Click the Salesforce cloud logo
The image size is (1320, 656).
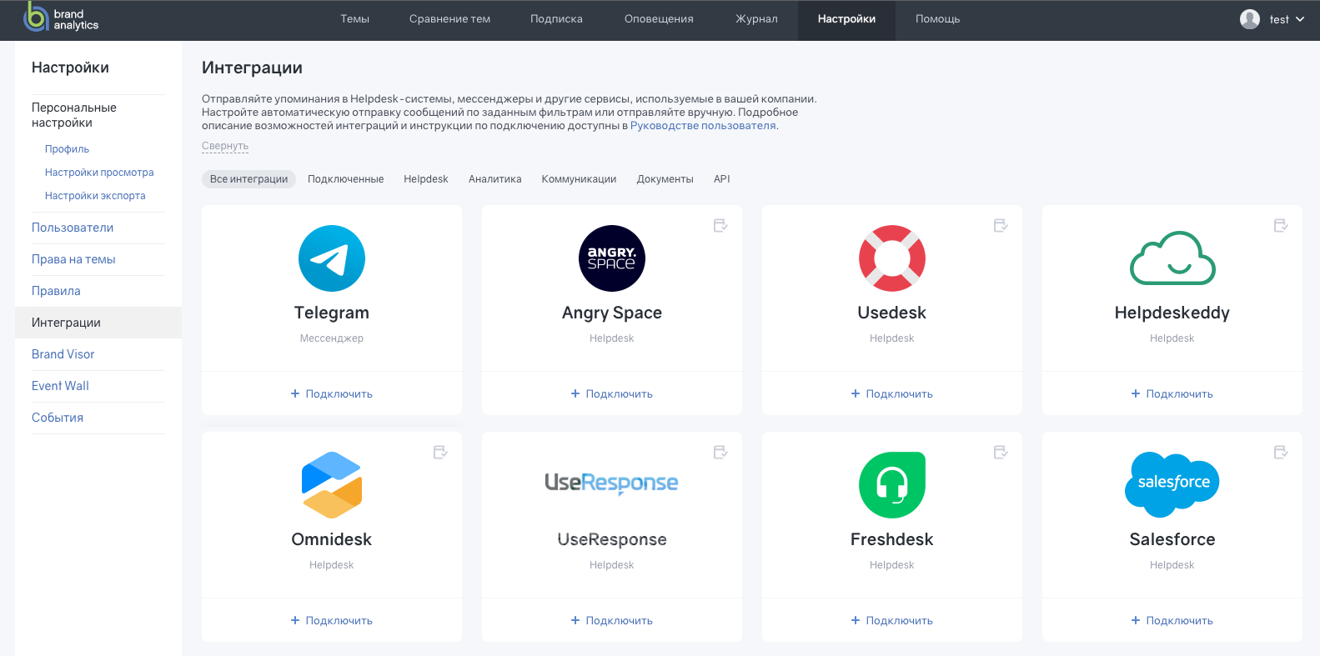(x=1172, y=485)
